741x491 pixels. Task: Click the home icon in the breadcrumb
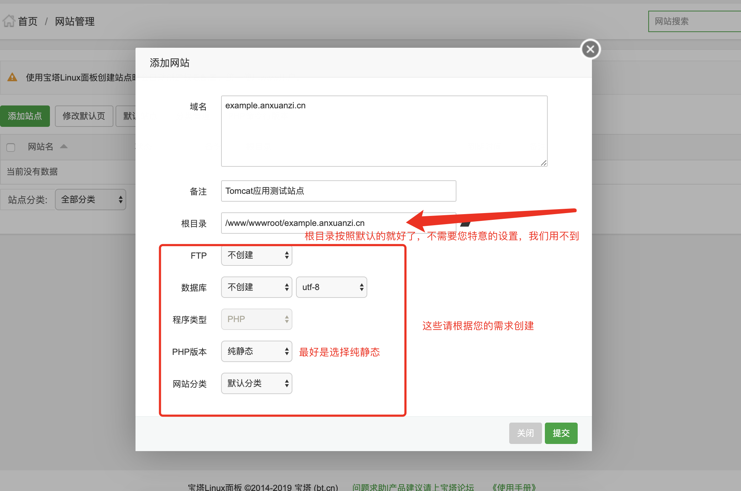coord(9,21)
